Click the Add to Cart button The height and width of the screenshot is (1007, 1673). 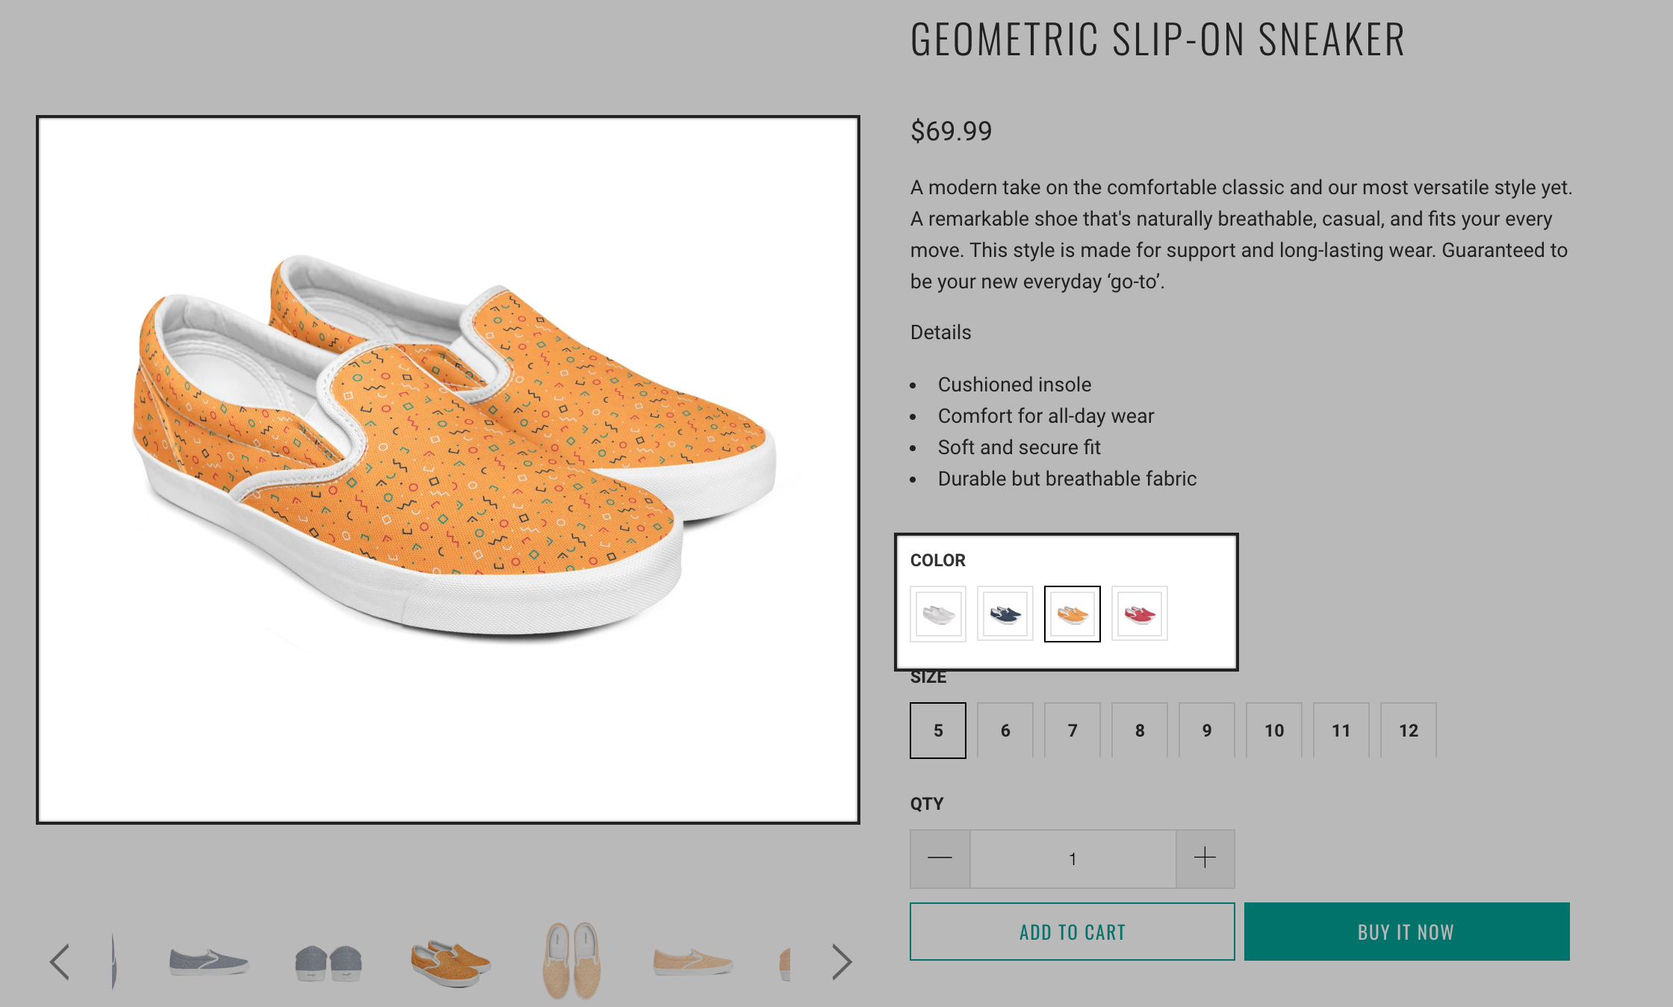[1072, 932]
